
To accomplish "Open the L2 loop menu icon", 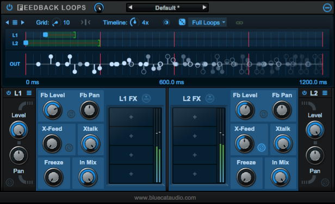I will click(x=325, y=93).
